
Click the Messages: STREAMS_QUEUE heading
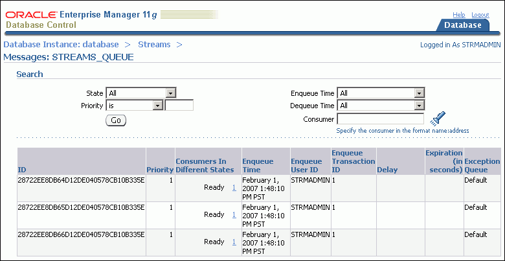[x=68, y=58]
